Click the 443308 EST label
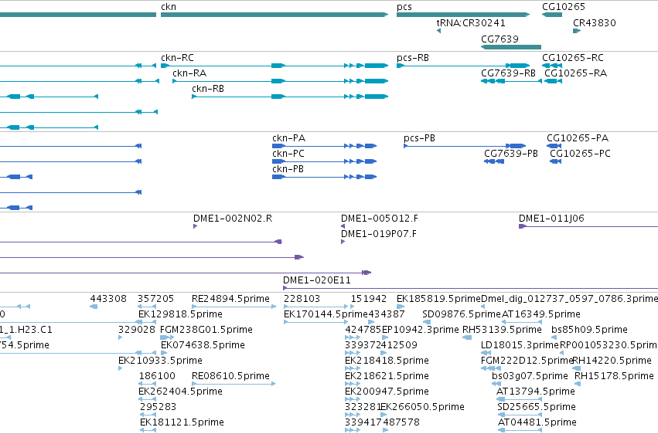This screenshot has width=658, height=434. (107, 299)
